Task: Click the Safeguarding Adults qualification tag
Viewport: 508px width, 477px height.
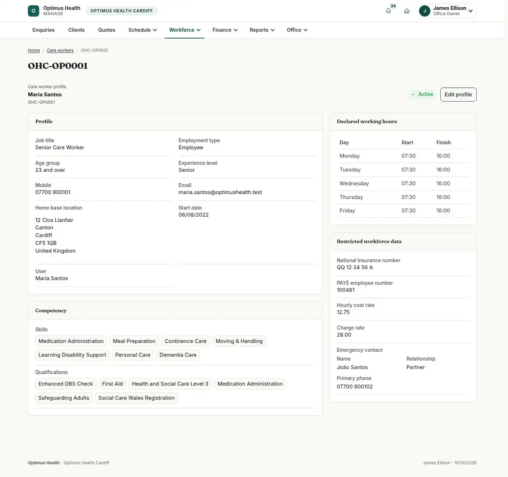Action: pyautogui.click(x=64, y=398)
